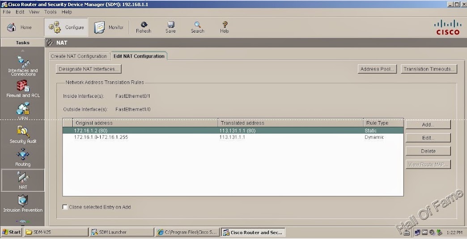Click the Static rule type cell
The height and width of the screenshot is (239, 467).
tap(370, 130)
